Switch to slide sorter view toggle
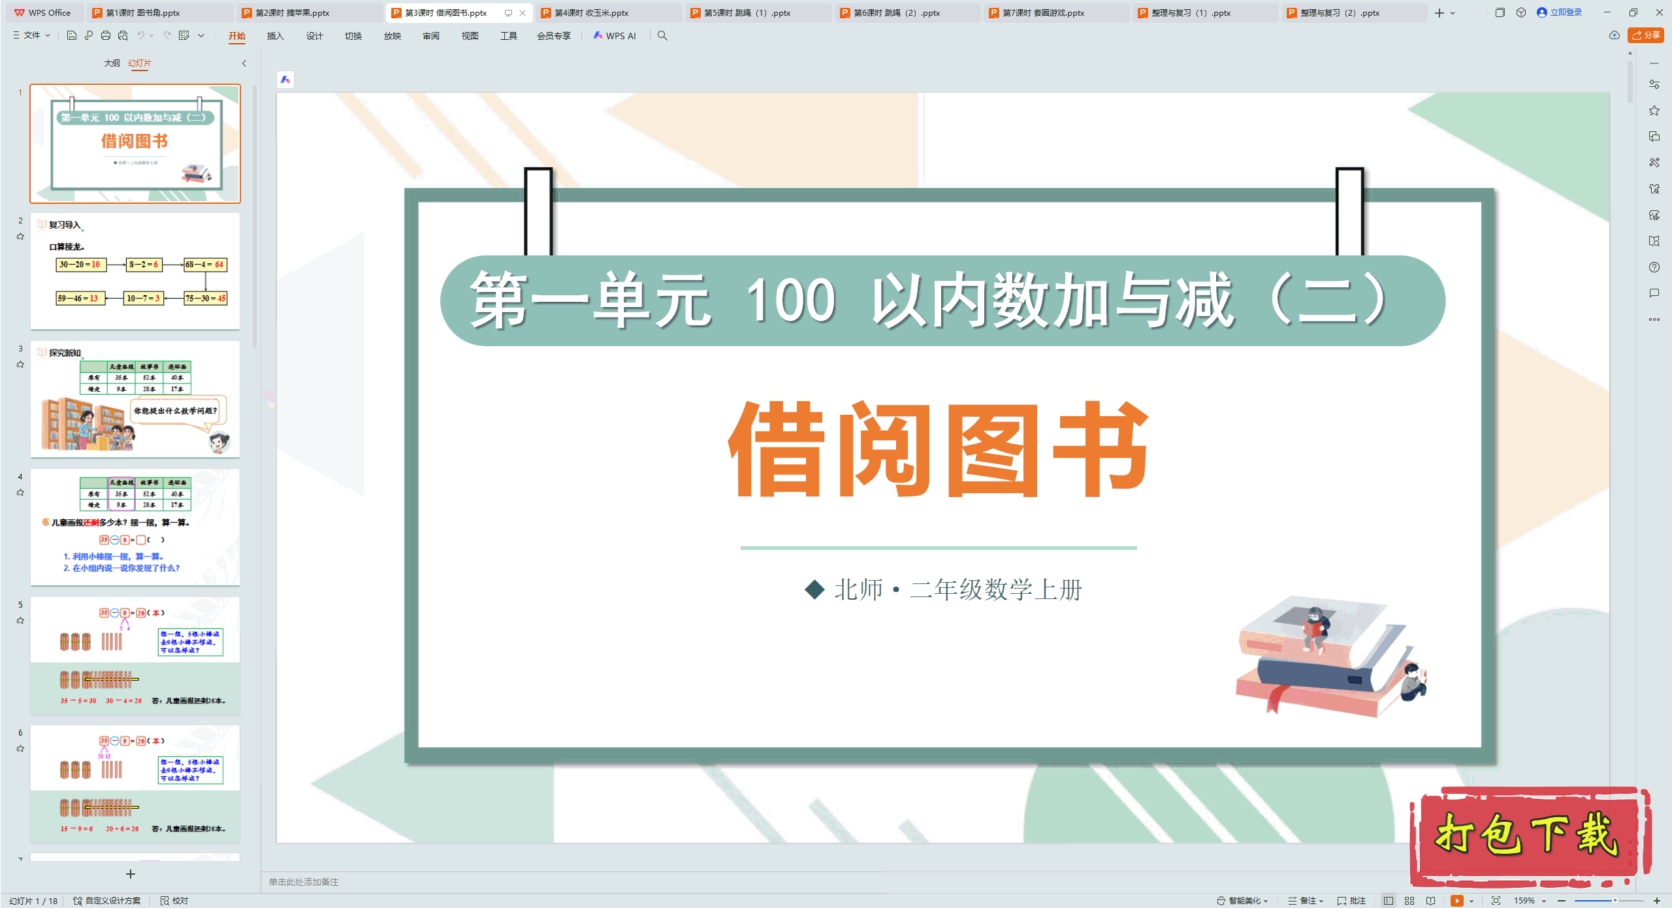 tap(1410, 900)
